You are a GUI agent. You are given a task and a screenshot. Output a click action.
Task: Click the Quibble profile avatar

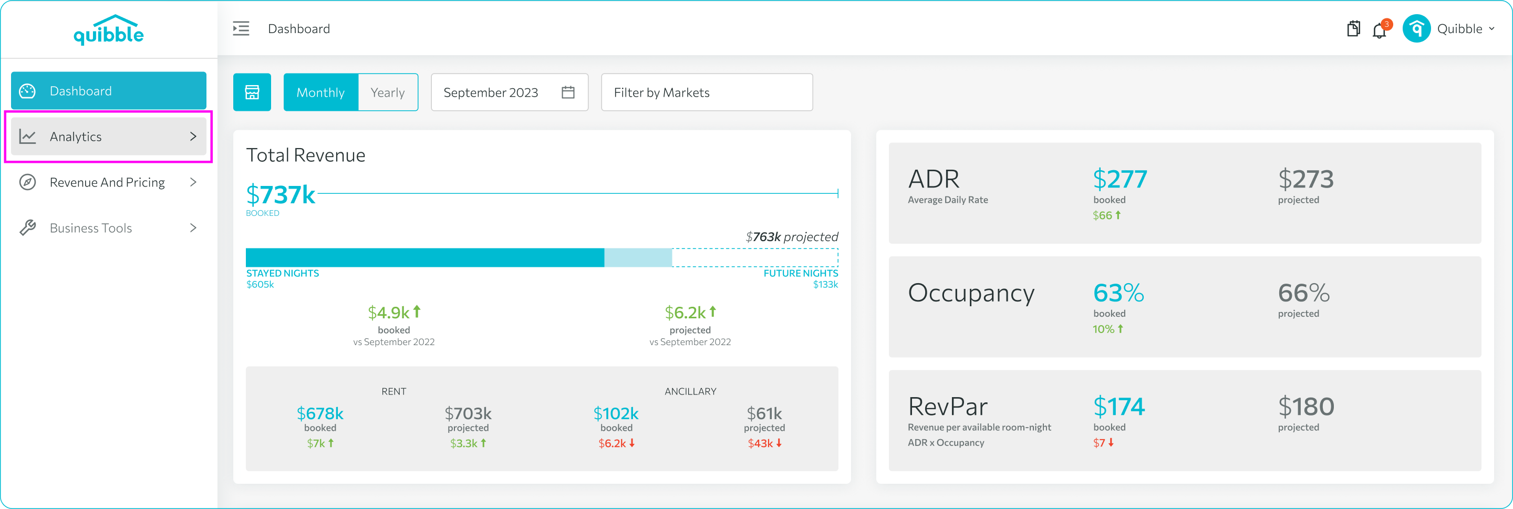(x=1416, y=29)
